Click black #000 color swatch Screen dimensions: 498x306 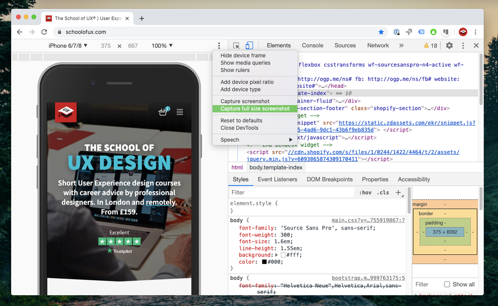point(264,262)
